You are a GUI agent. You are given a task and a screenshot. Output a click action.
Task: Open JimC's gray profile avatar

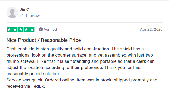click(12, 12)
